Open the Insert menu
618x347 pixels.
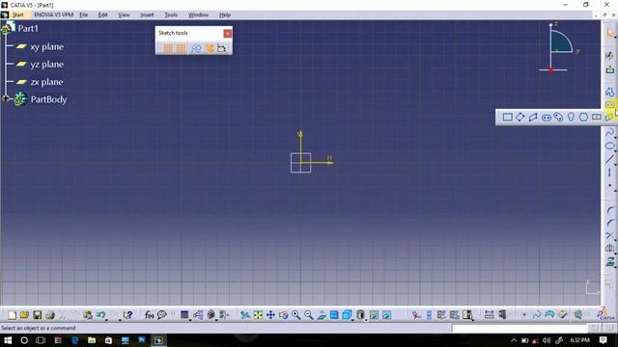(x=147, y=15)
